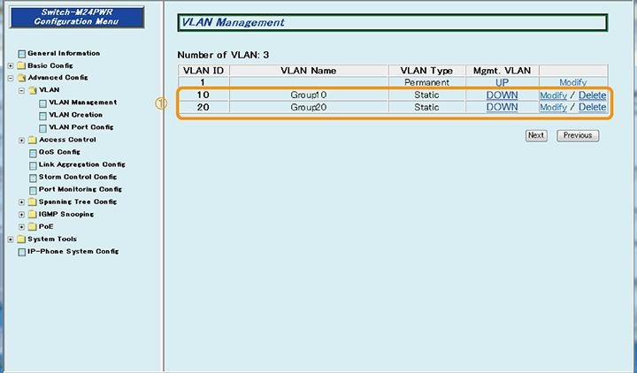The height and width of the screenshot is (373, 637).
Task: Select VLAN Management in the tree
Action: [x=82, y=103]
